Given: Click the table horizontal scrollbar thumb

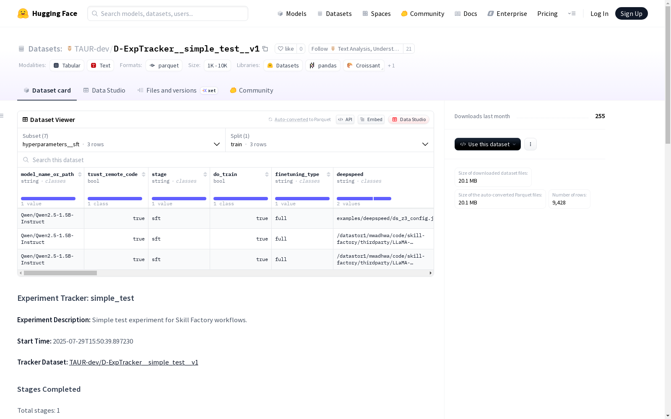Looking at the screenshot, I should point(60,273).
